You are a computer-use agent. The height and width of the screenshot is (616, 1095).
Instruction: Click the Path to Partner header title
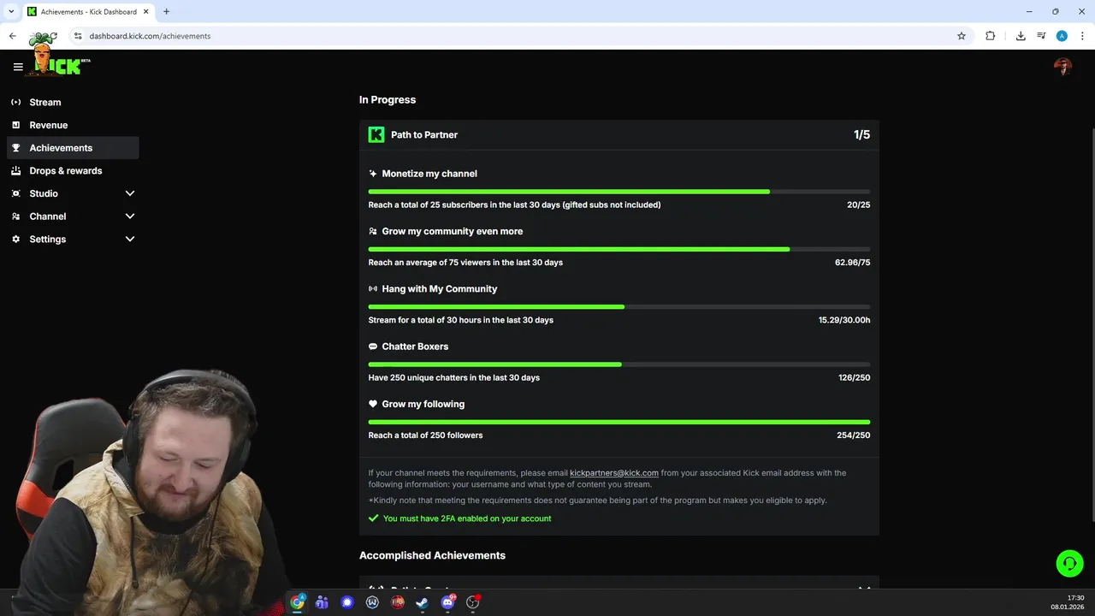point(424,135)
